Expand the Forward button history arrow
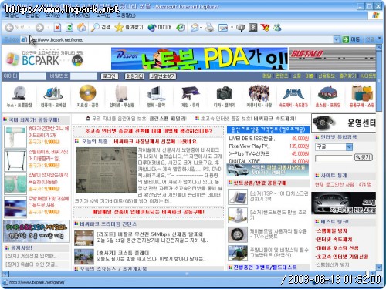The width and height of the screenshot is (386, 289). click(48, 27)
